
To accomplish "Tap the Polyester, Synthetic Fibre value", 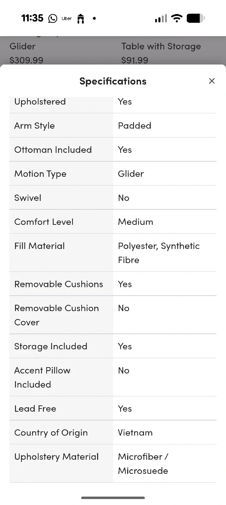I will (x=159, y=252).
